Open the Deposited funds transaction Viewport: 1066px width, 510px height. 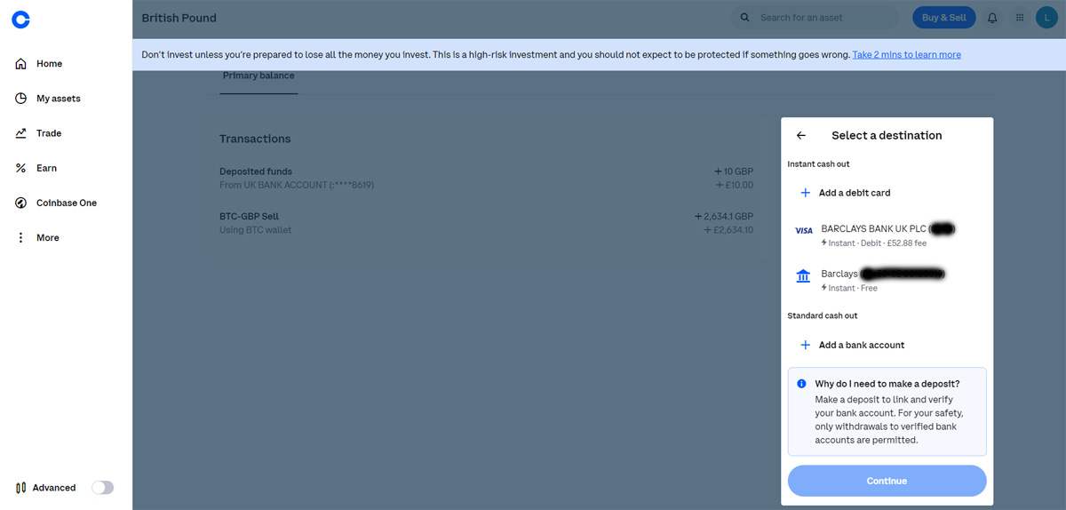tap(486, 178)
